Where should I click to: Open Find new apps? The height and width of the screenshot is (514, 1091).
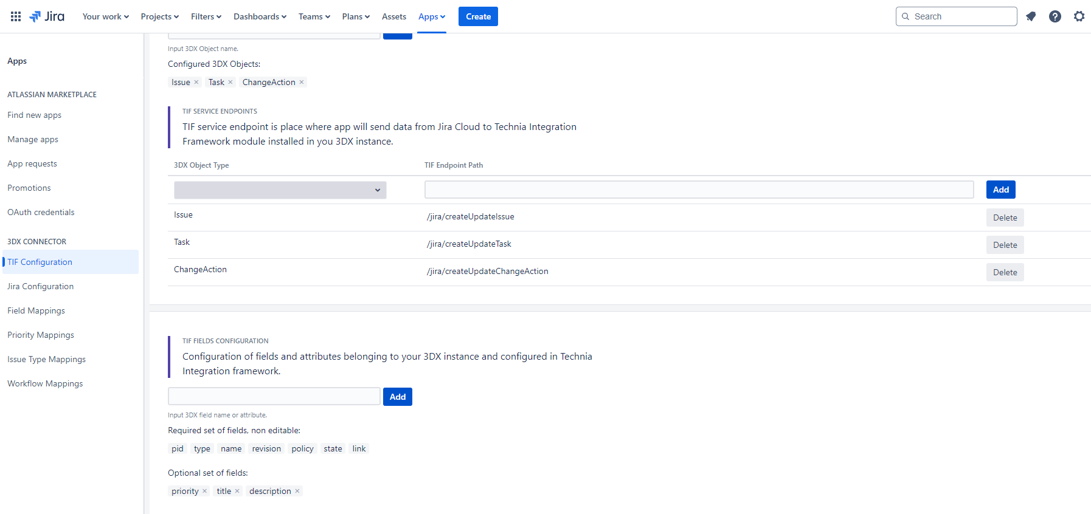35,115
